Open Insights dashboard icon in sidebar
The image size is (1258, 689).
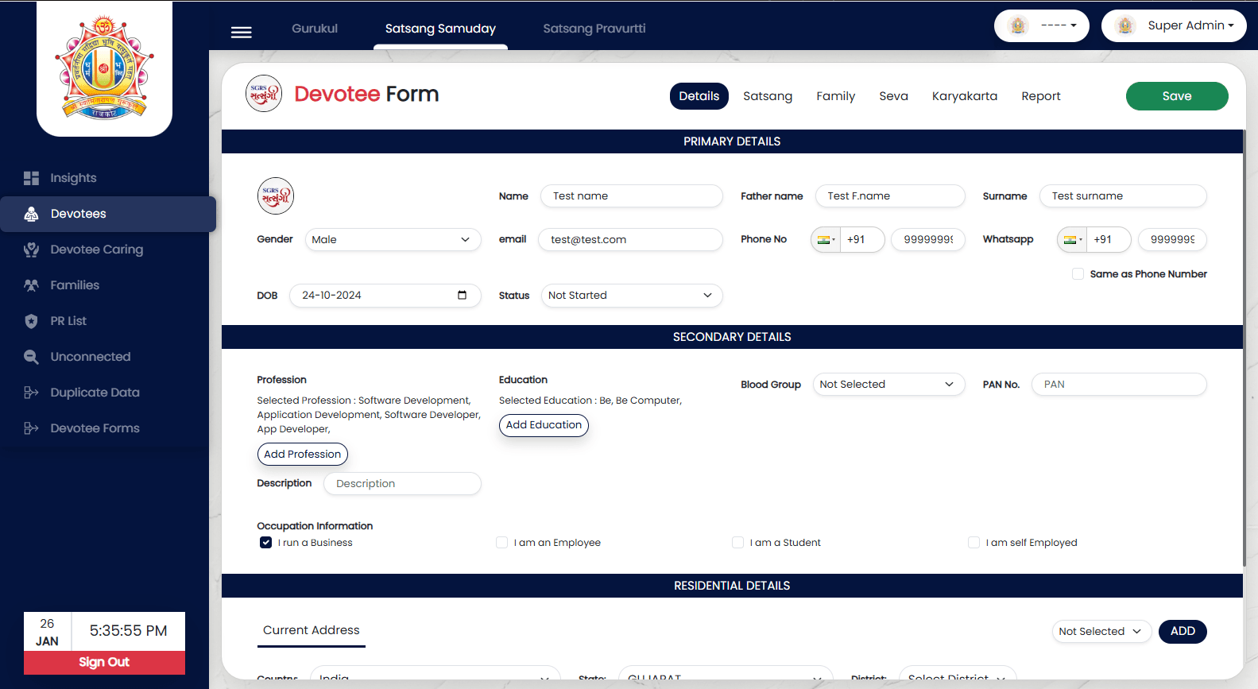[x=31, y=178]
